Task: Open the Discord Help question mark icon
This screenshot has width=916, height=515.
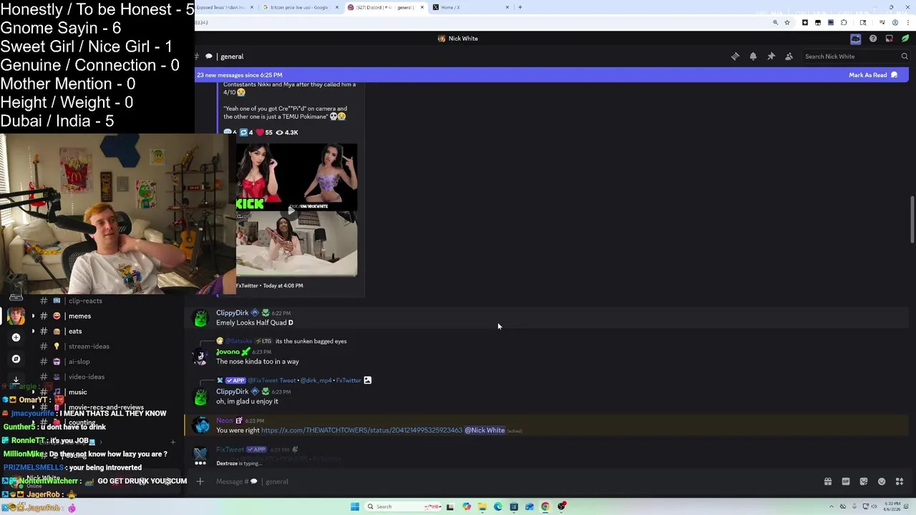Action: pos(873,39)
